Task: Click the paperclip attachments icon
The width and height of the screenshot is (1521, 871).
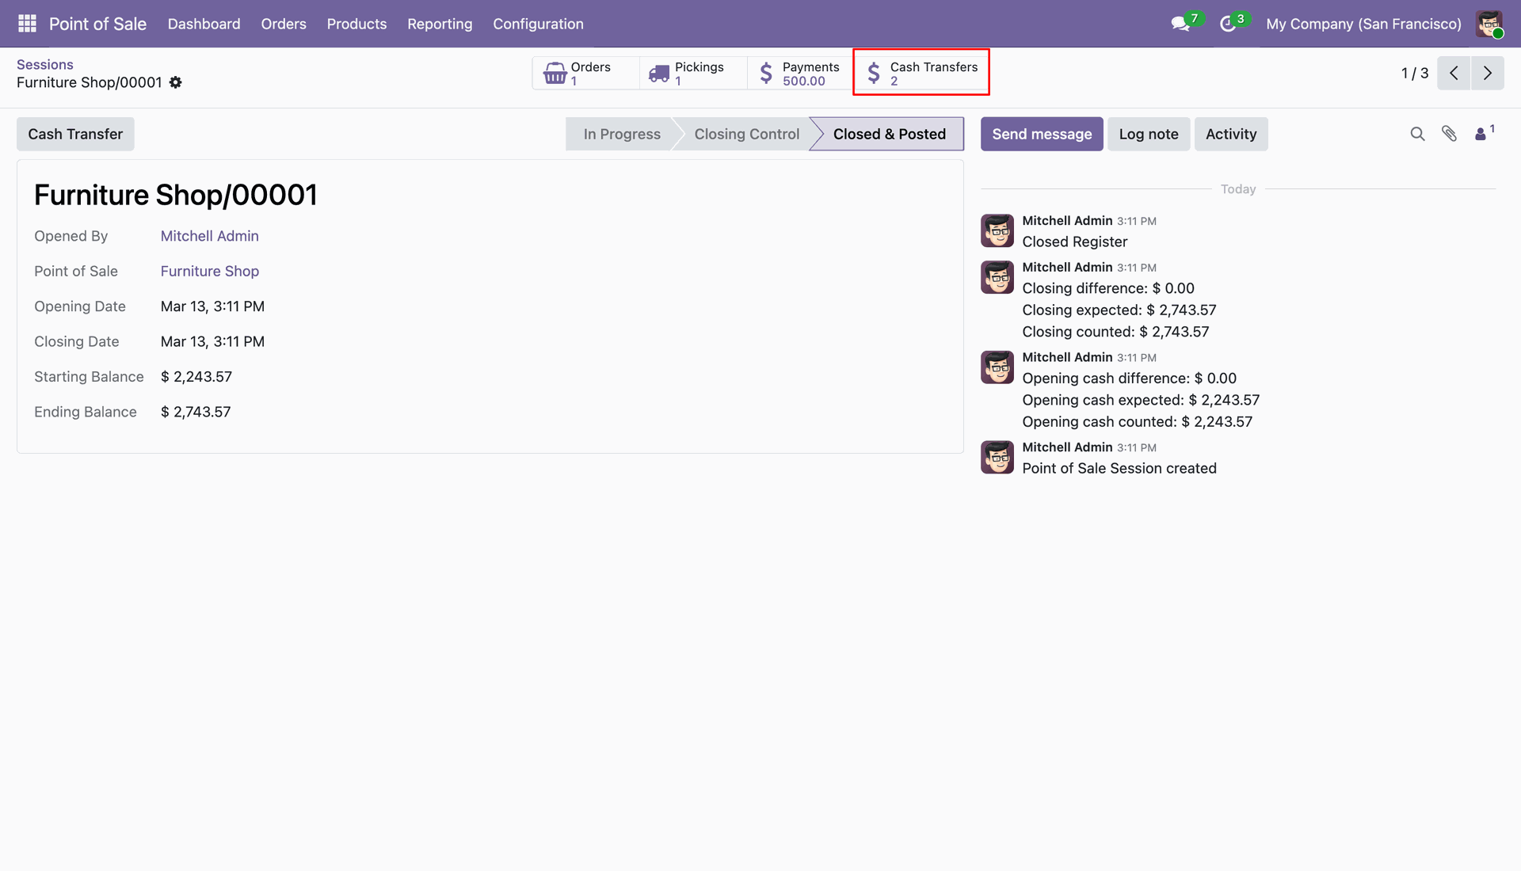Action: tap(1449, 134)
